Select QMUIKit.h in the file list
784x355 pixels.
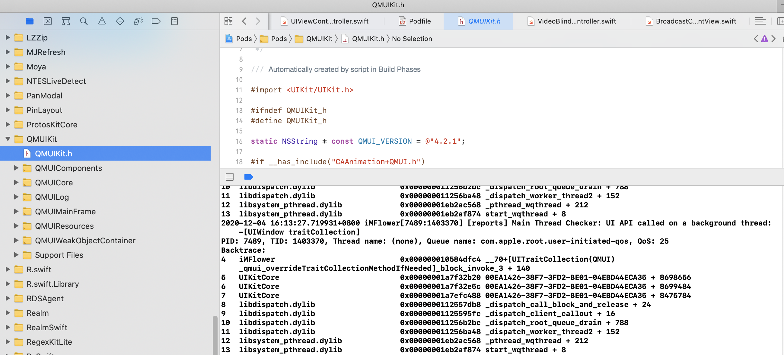pos(54,153)
